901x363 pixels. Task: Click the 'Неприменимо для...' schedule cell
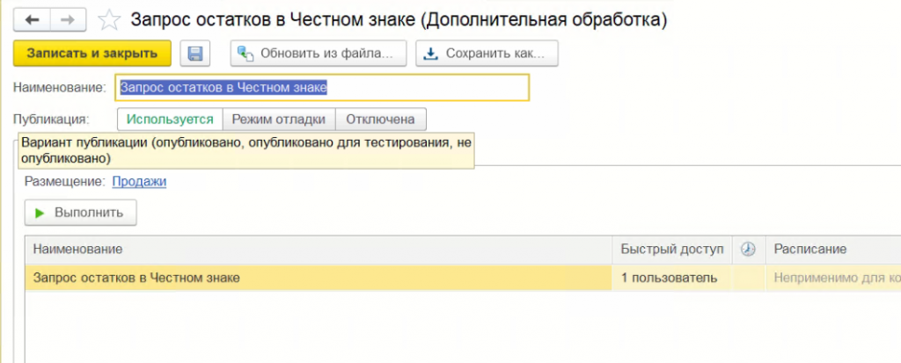(x=836, y=278)
